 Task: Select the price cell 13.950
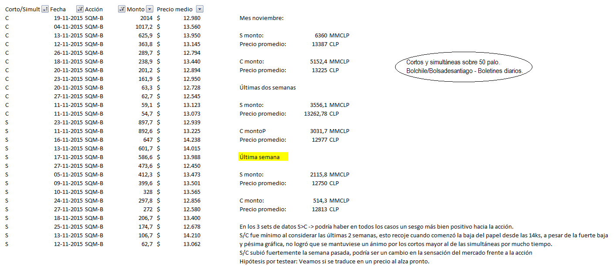192,35
